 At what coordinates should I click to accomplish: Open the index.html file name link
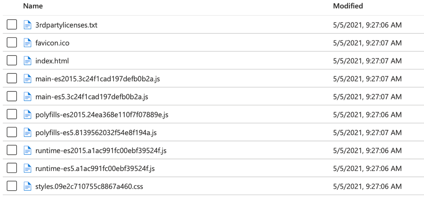tap(52, 61)
